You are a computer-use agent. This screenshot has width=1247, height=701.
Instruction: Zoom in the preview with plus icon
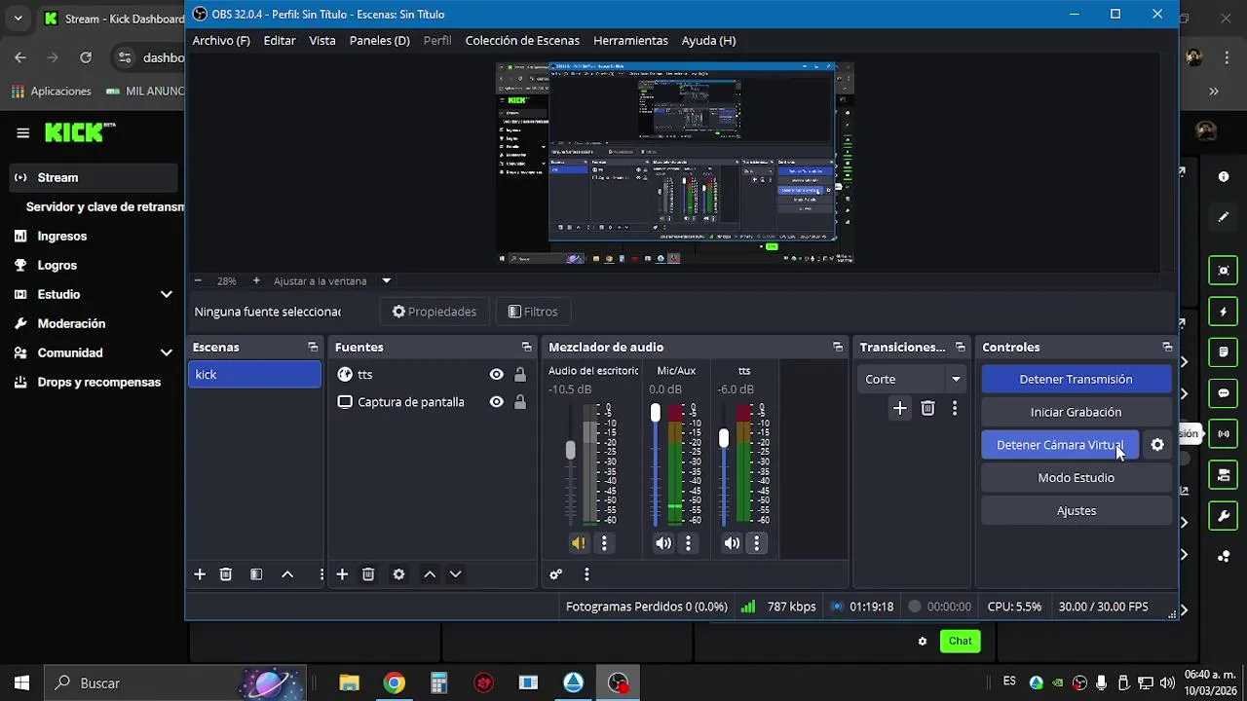[x=256, y=280]
